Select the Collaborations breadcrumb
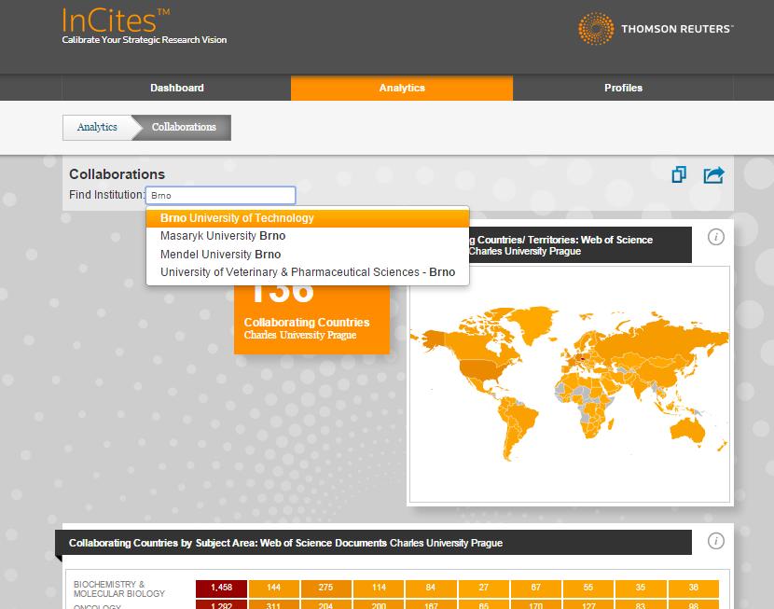Viewport: 774px width, 609px height. 184,128
